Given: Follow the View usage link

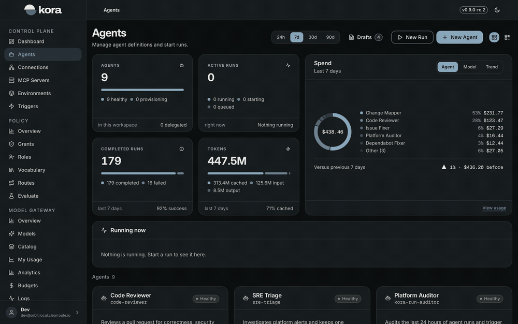Looking at the screenshot, I should click(494, 208).
